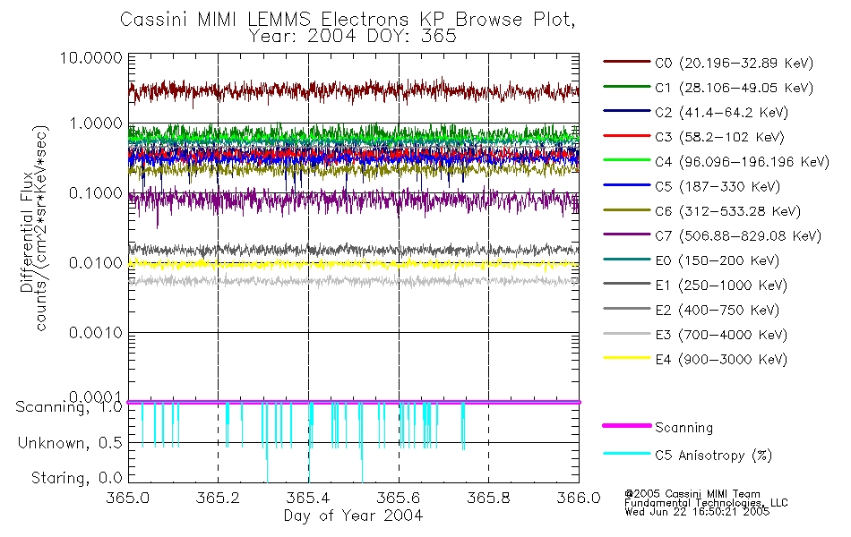Click the E0 teal legend line
Image resolution: width=851 pixels, height=537 pixels.
point(626,260)
